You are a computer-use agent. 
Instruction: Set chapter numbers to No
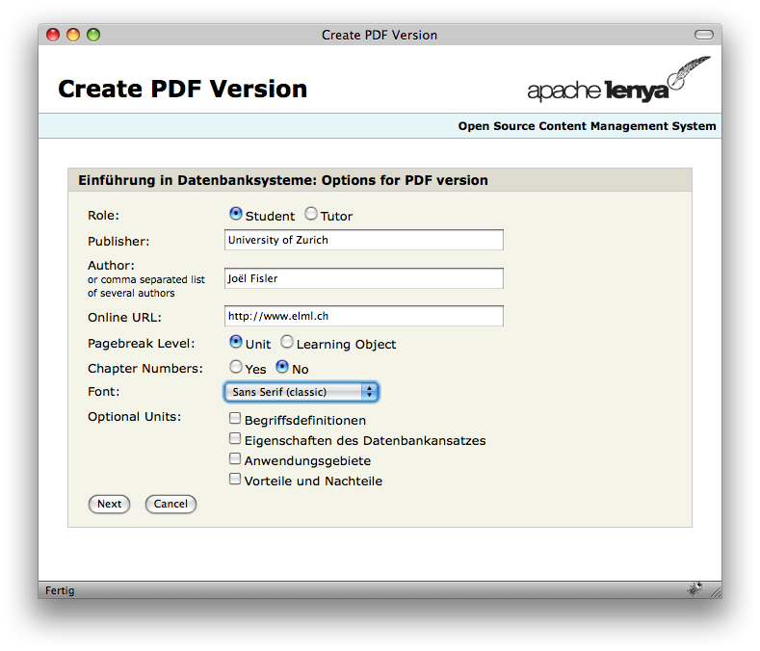pos(282,367)
